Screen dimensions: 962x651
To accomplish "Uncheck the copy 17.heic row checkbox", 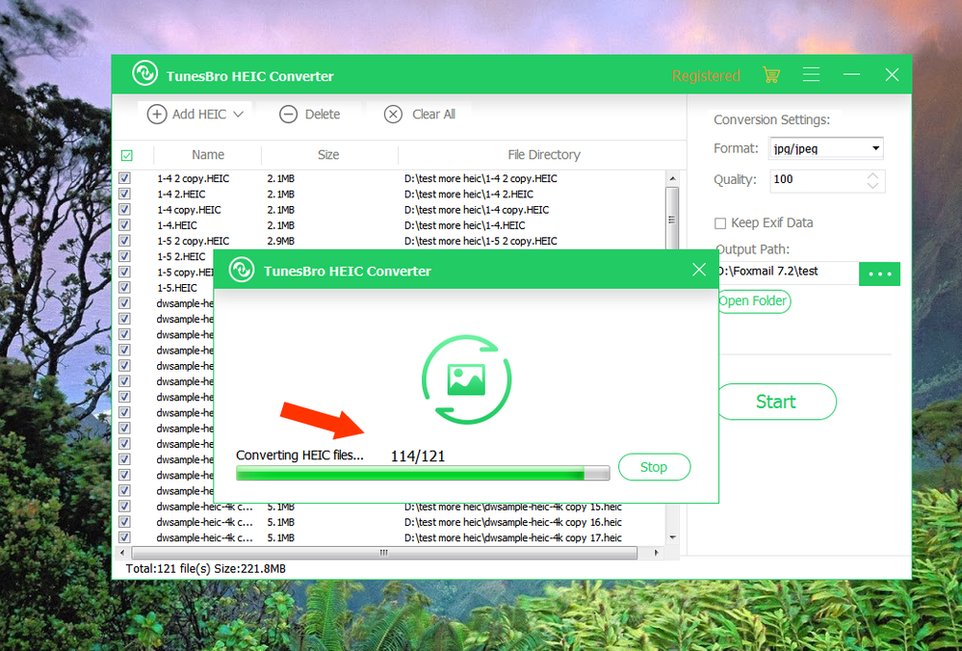I will [x=124, y=537].
